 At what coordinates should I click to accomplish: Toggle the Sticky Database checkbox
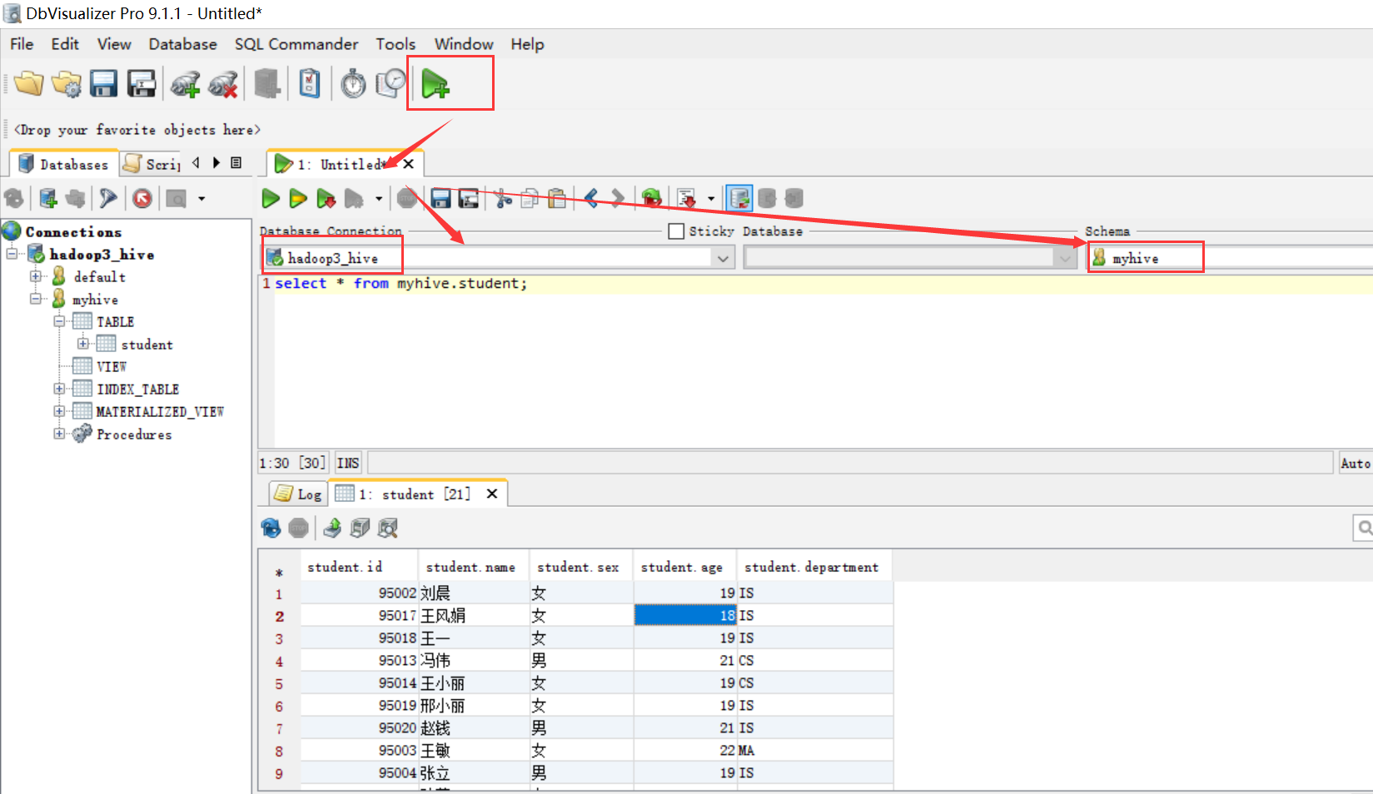point(676,231)
